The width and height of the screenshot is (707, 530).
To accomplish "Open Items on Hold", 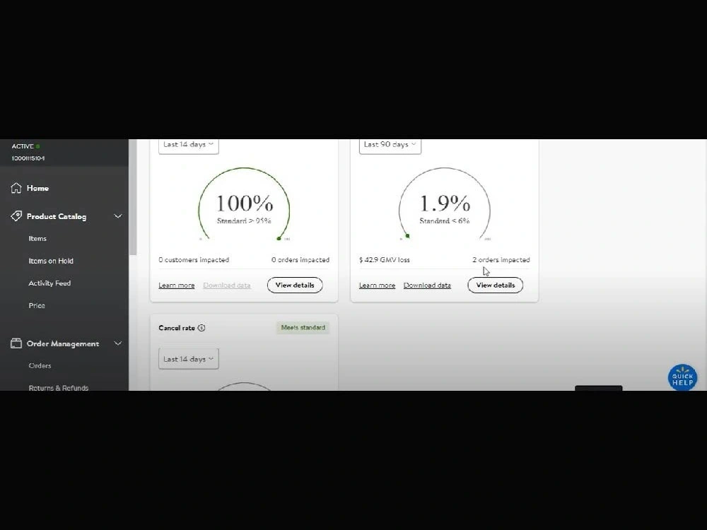I will (51, 261).
